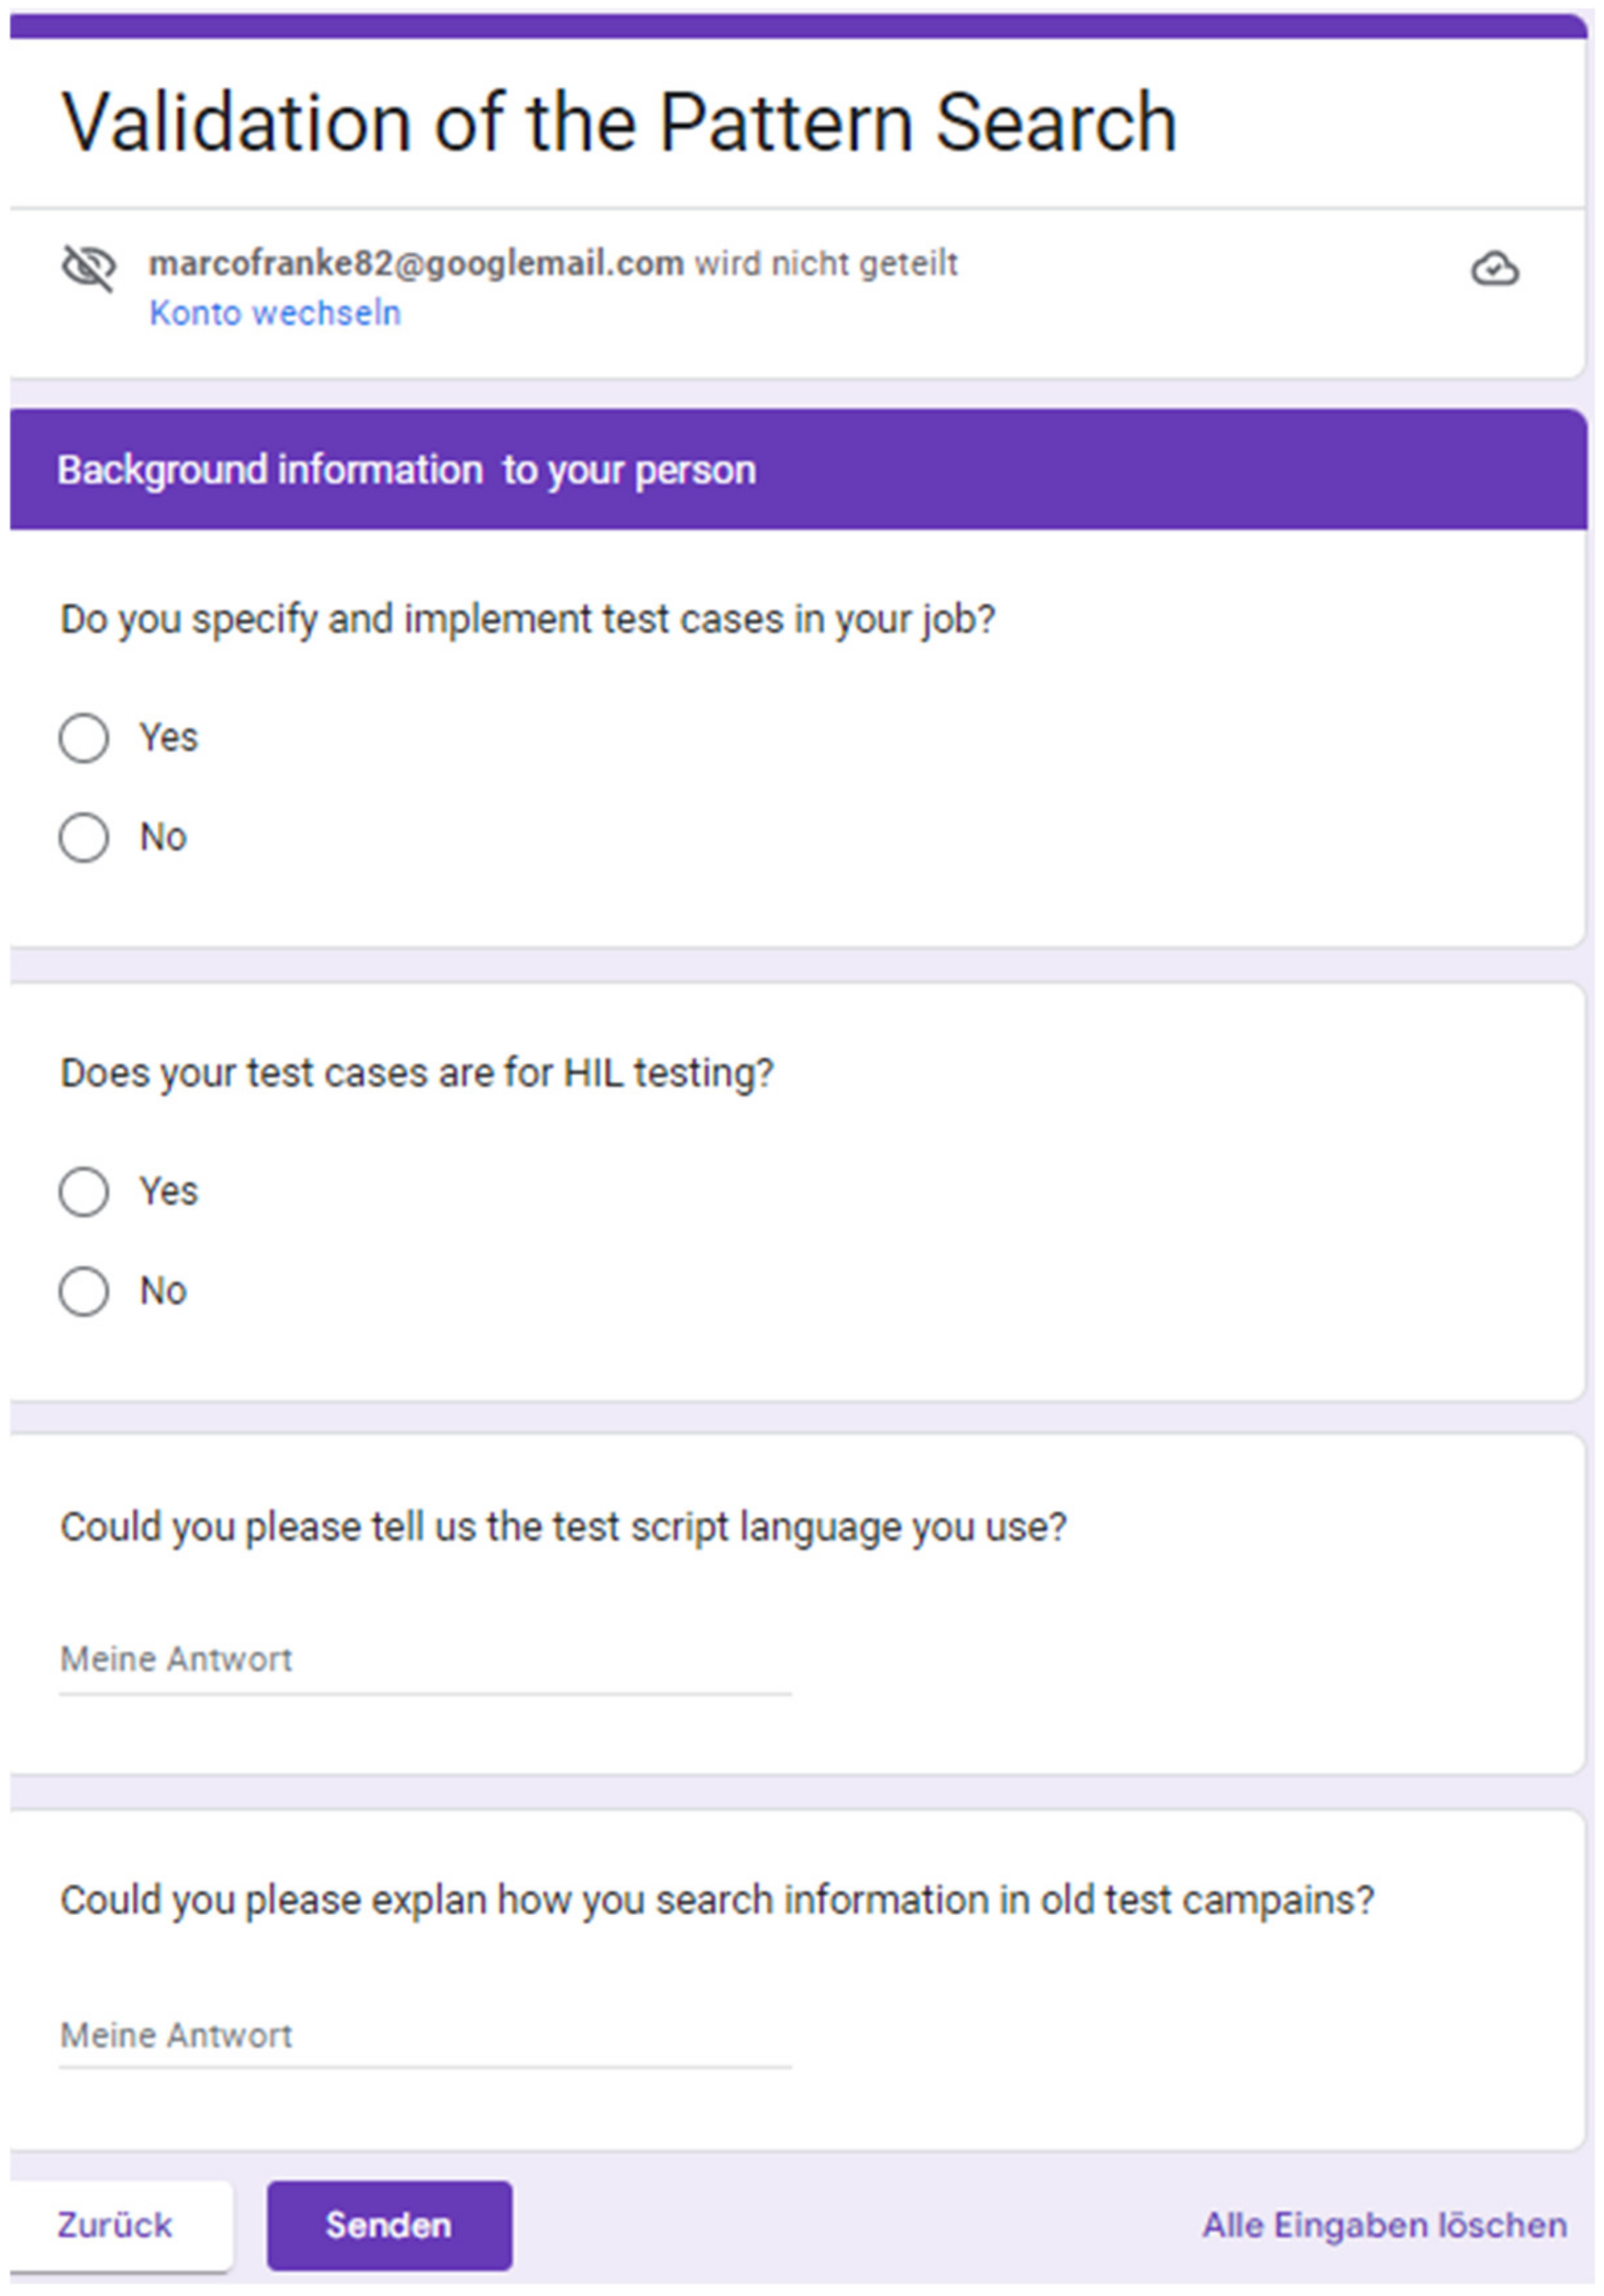Click the test script language question text
The width and height of the screenshot is (1604, 2296).
point(563,1527)
